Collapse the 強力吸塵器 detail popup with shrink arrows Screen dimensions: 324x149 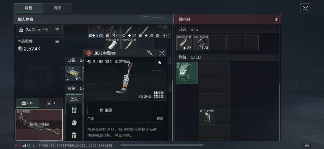150,53
